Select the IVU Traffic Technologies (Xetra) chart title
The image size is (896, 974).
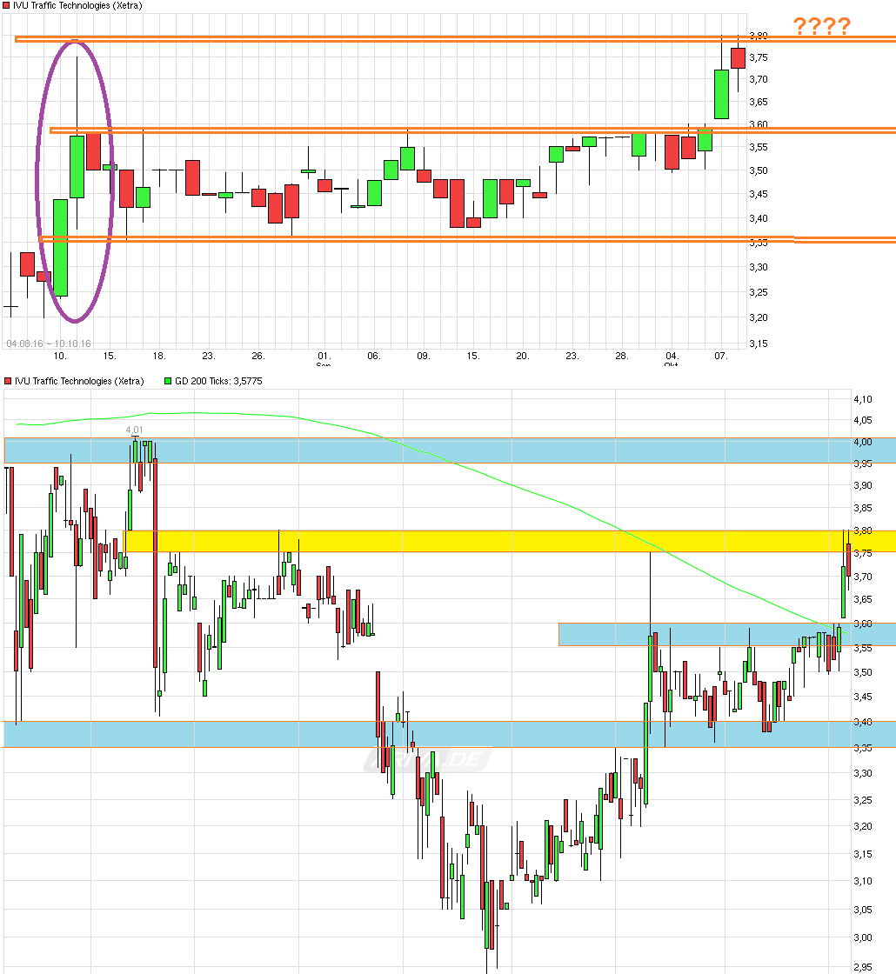[x=78, y=5]
